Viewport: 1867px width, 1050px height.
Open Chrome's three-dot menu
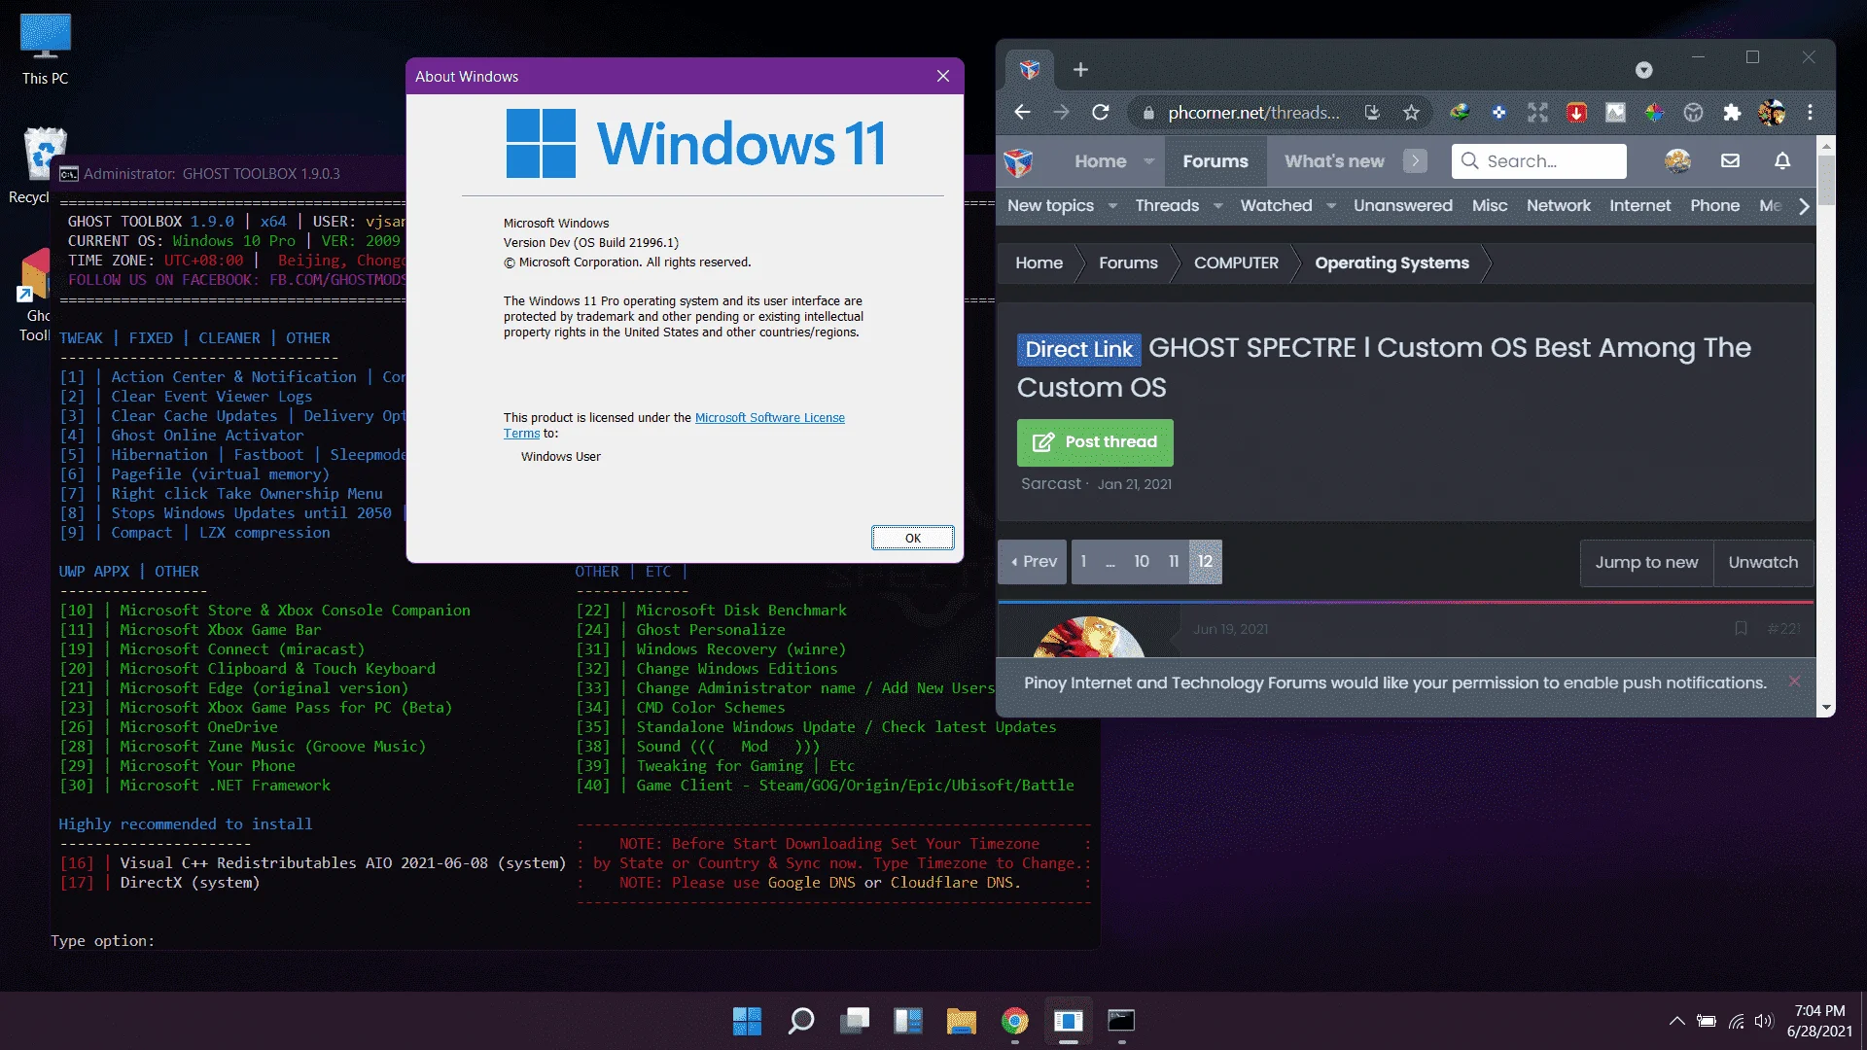(x=1810, y=113)
